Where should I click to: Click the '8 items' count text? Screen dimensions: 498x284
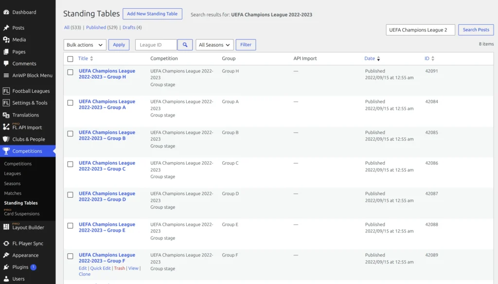coord(486,44)
